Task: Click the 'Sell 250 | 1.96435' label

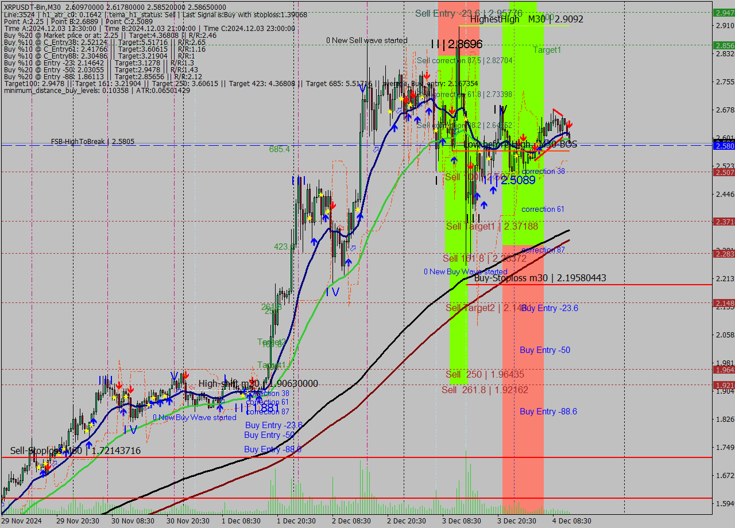Action: [x=485, y=375]
